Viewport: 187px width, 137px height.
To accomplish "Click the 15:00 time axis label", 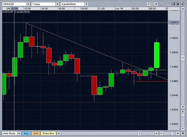I will (x=44, y=9).
